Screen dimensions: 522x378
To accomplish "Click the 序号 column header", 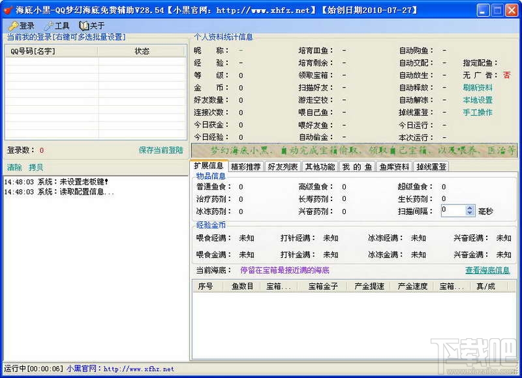I will pos(208,286).
